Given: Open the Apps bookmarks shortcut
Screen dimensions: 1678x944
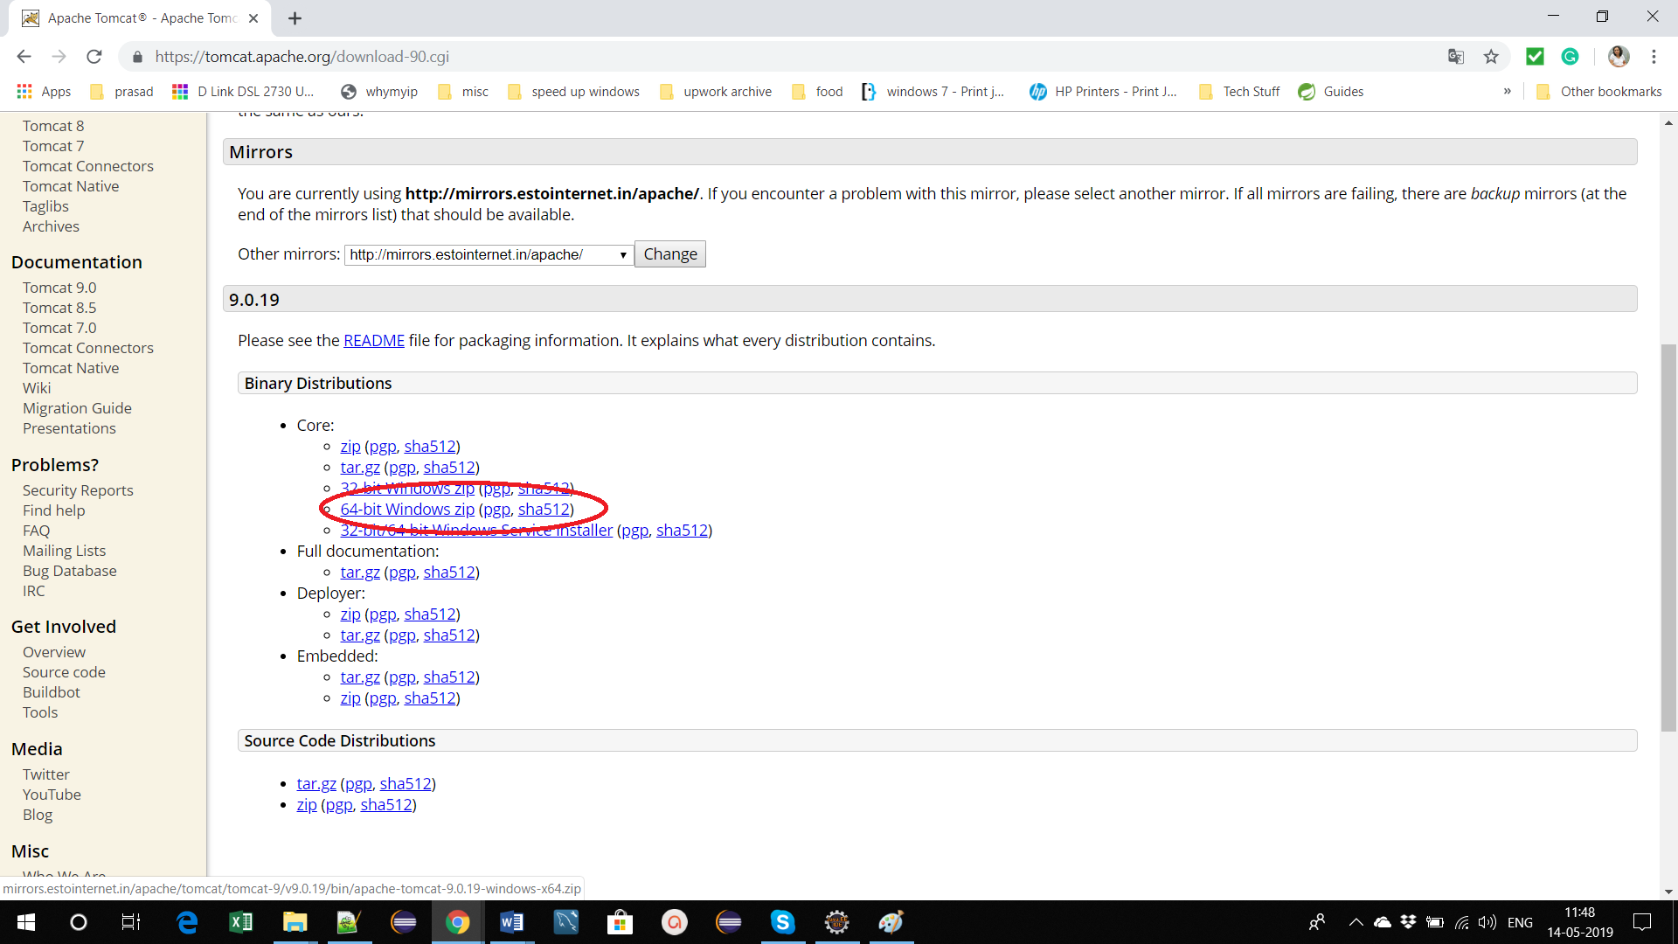Looking at the screenshot, I should click(x=44, y=92).
